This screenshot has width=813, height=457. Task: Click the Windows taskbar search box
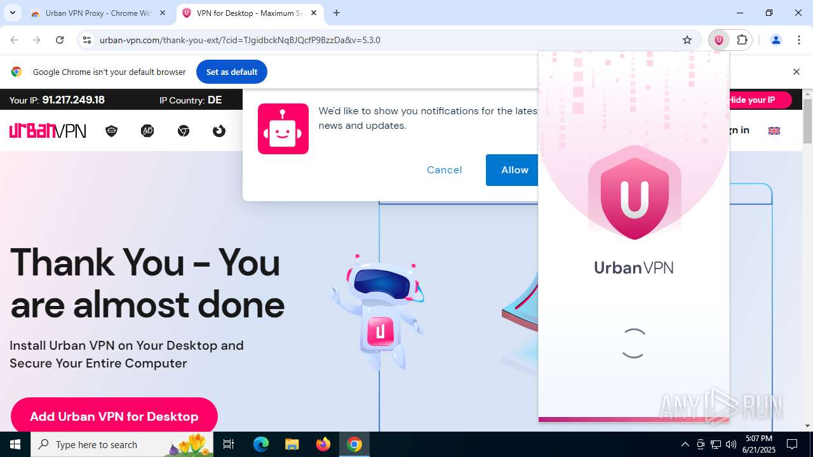[122, 444]
